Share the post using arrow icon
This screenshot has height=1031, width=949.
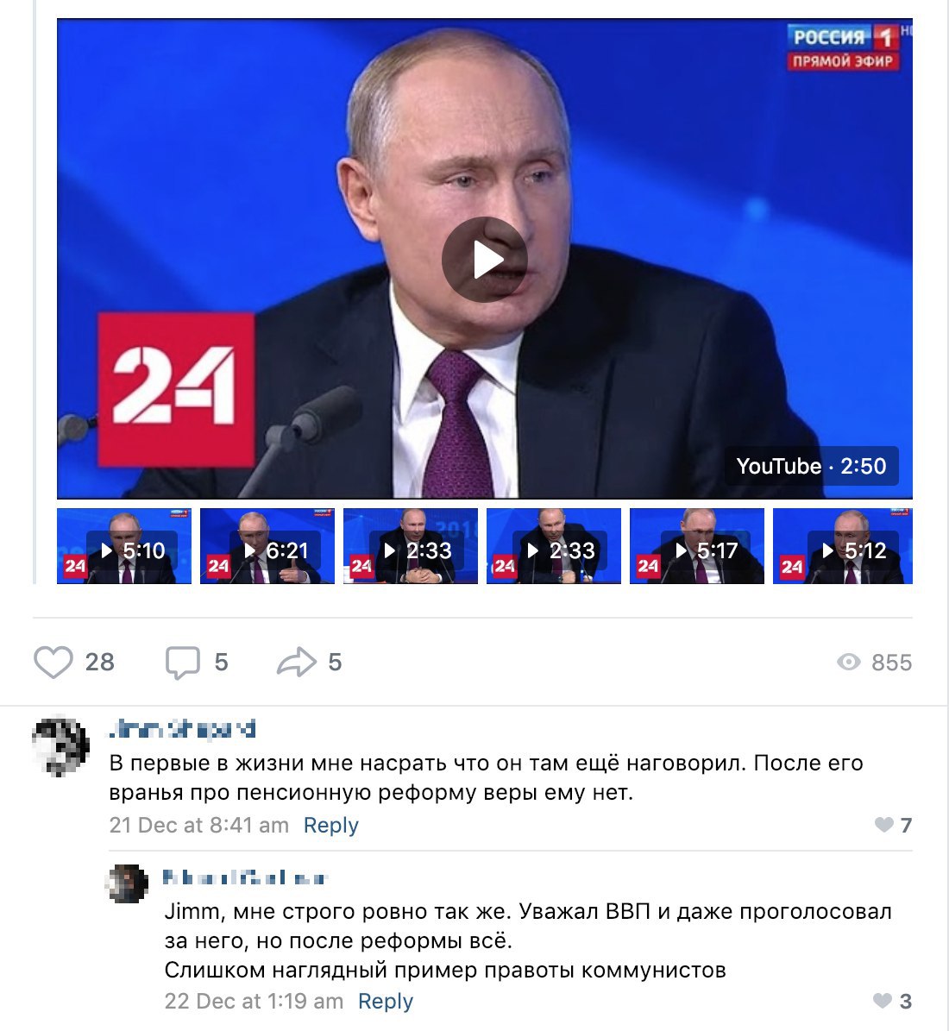pos(296,662)
